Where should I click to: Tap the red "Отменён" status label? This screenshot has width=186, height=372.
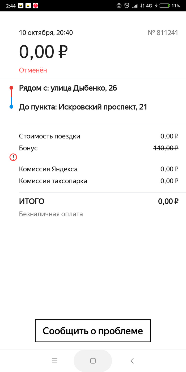33,70
